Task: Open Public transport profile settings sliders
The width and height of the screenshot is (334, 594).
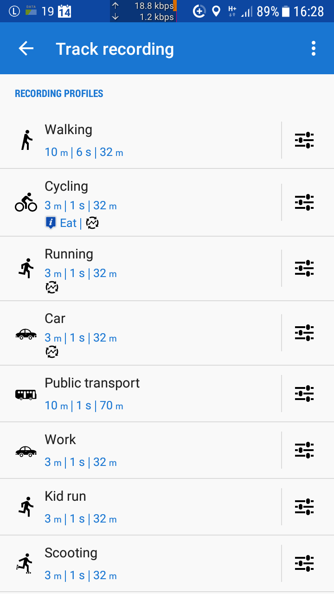Action: point(304,394)
